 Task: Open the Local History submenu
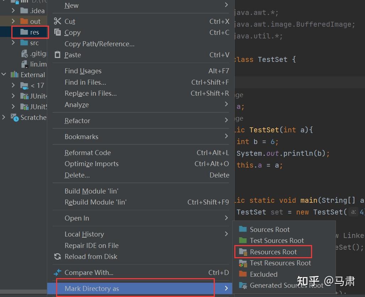141,234
